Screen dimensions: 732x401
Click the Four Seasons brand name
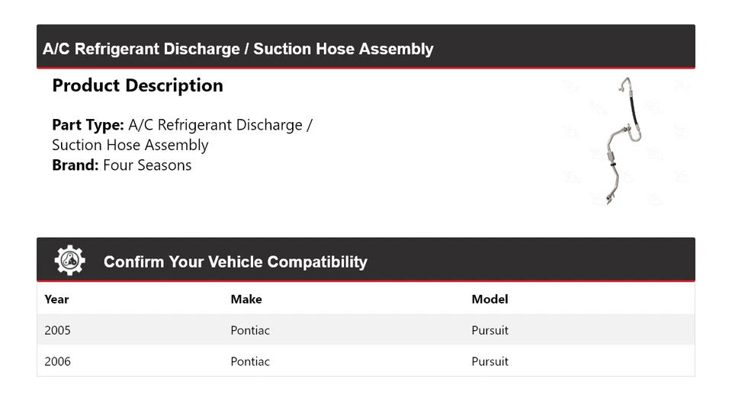coord(147,165)
